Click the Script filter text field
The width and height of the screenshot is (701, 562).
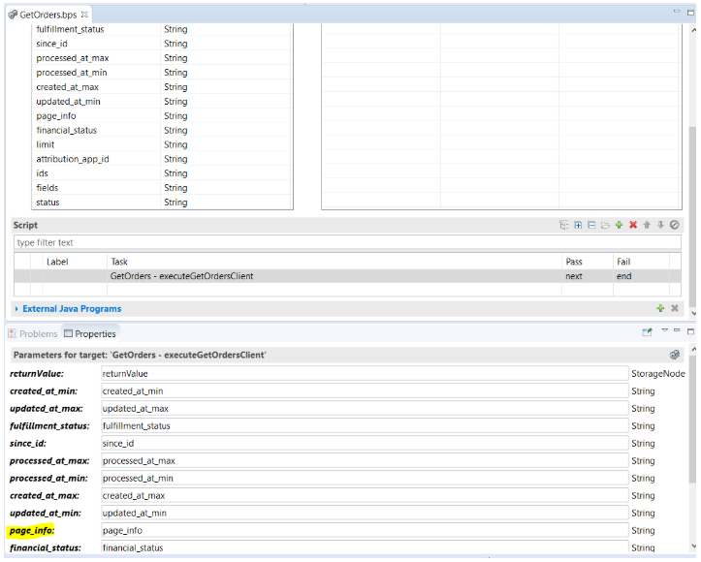click(344, 243)
